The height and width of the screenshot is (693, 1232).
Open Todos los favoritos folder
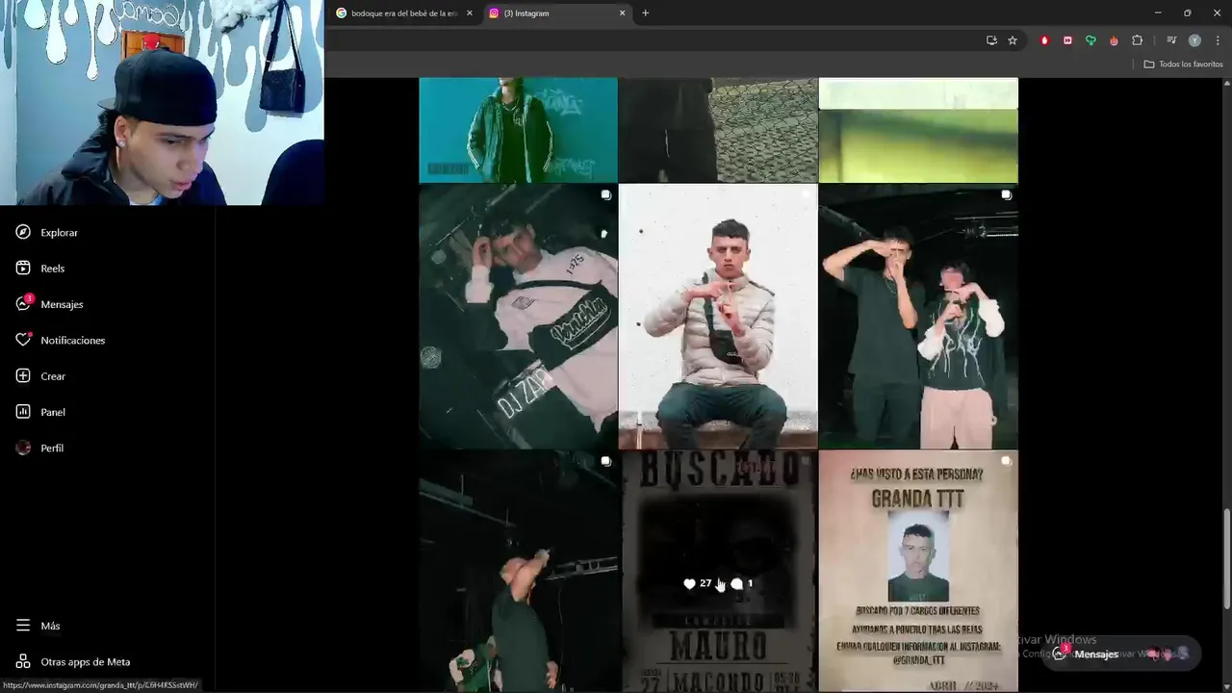[x=1183, y=64]
